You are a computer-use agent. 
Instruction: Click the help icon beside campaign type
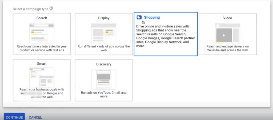pos(51,8)
